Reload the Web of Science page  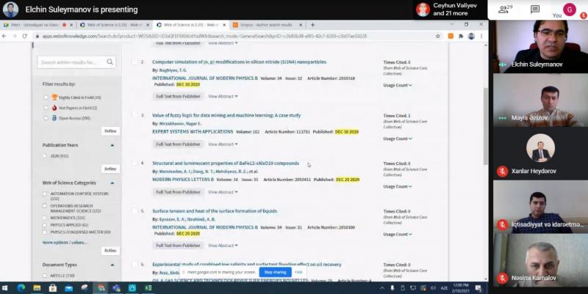tap(25, 36)
